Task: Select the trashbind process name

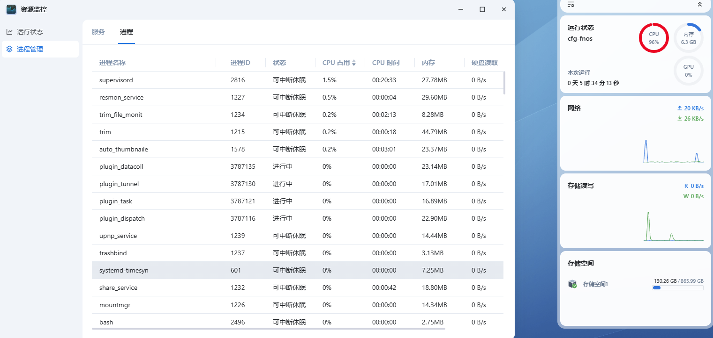Action: pyautogui.click(x=113, y=253)
